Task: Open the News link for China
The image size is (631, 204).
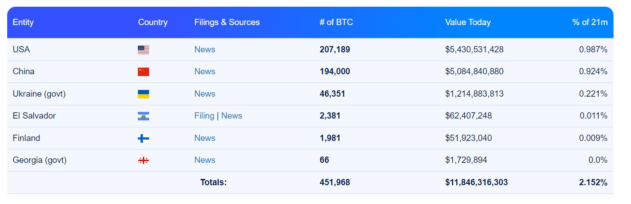Action: point(204,72)
